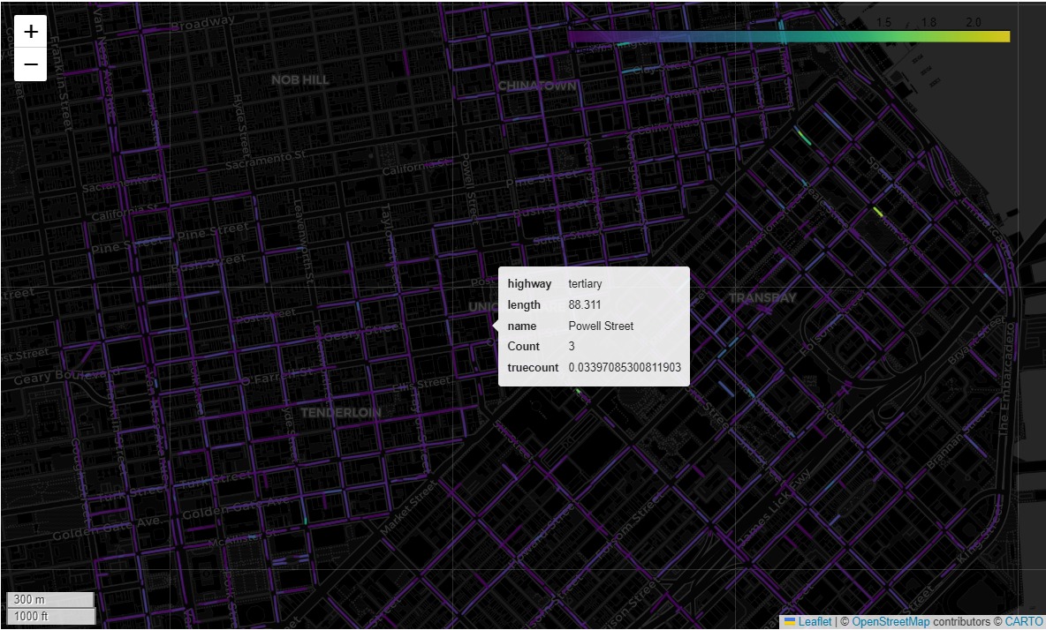
Task: Click the TENDERLOIN neighborhood label
Action: pos(340,412)
